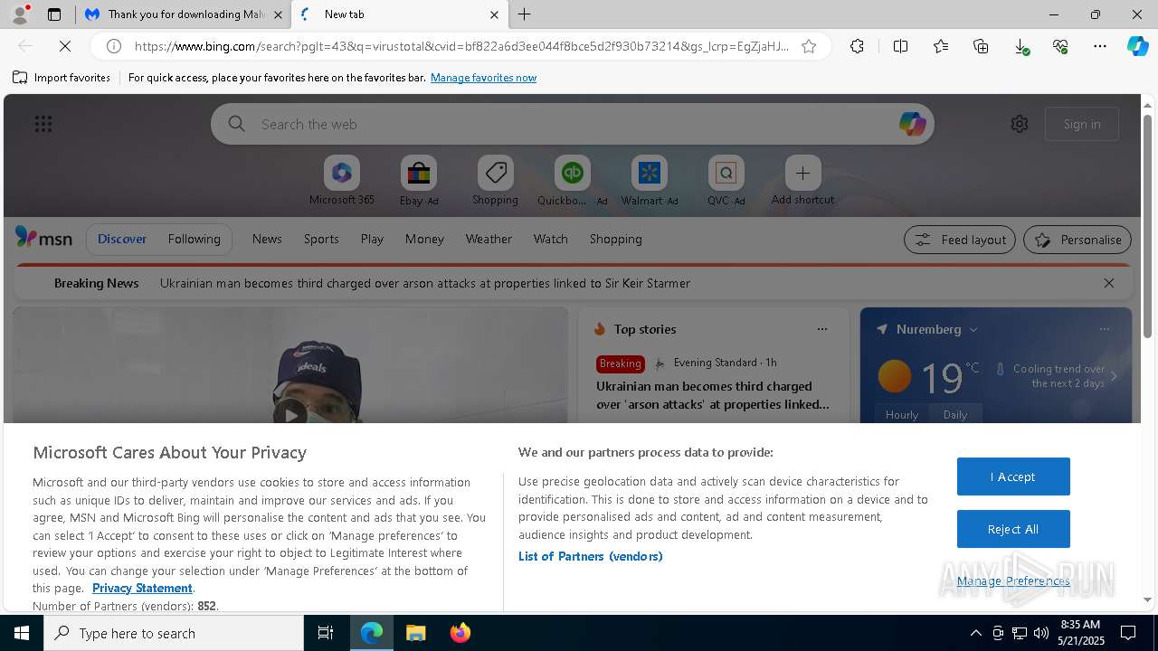Open Copilot sidebar icon
This screenshot has height=651, width=1158.
click(x=1137, y=46)
